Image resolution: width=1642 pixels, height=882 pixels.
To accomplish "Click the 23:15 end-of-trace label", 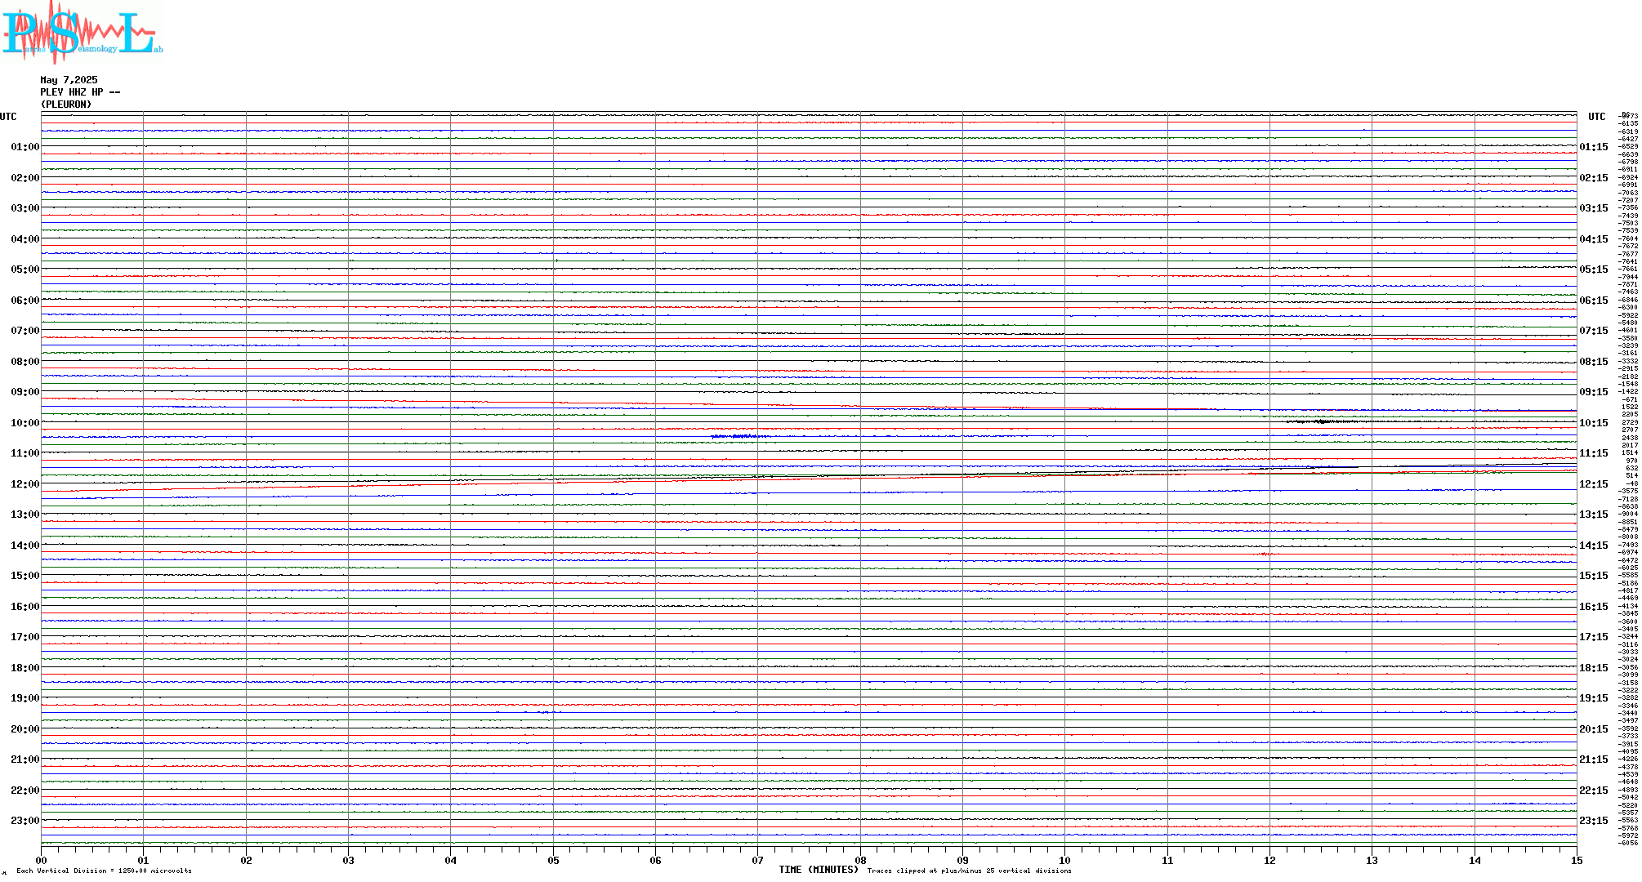I will tap(1594, 821).
